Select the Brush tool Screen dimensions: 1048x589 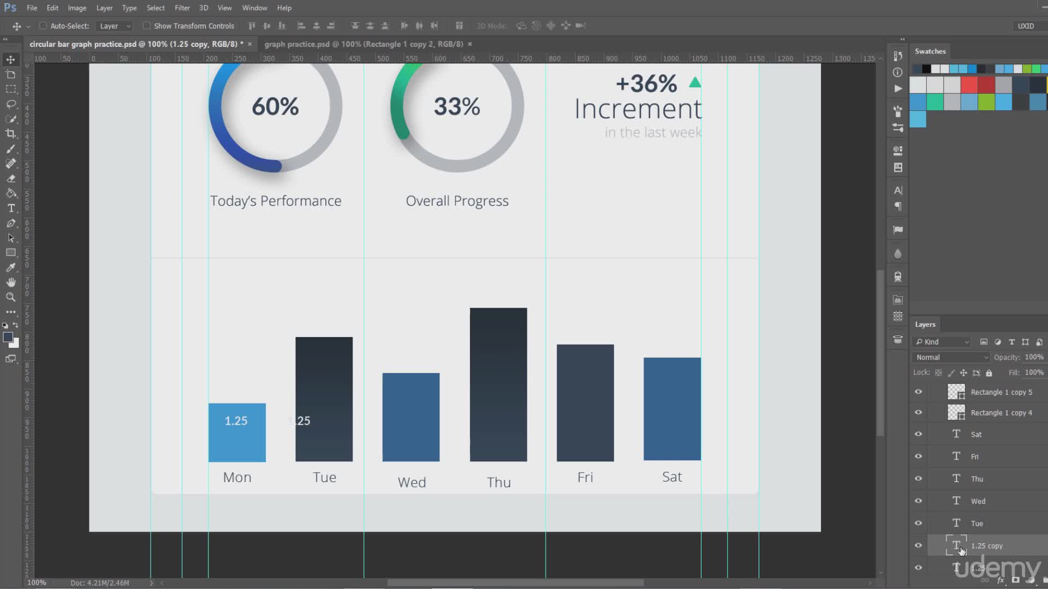point(10,149)
